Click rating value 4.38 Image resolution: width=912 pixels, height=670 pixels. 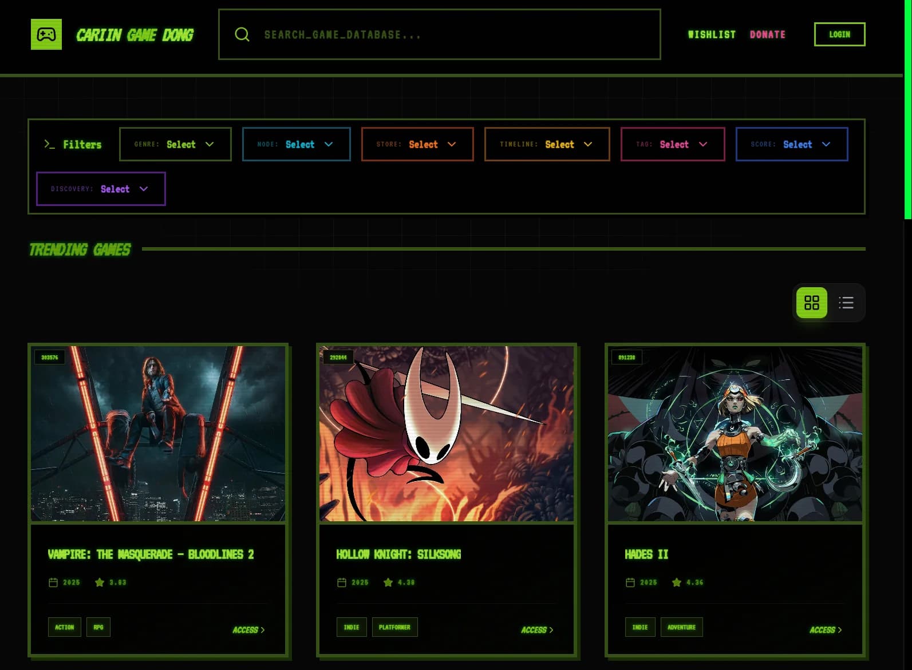406,582
